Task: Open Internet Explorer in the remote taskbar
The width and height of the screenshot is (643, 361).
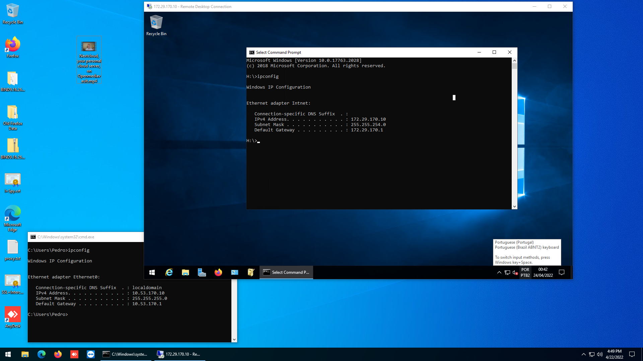Action: pyautogui.click(x=169, y=272)
